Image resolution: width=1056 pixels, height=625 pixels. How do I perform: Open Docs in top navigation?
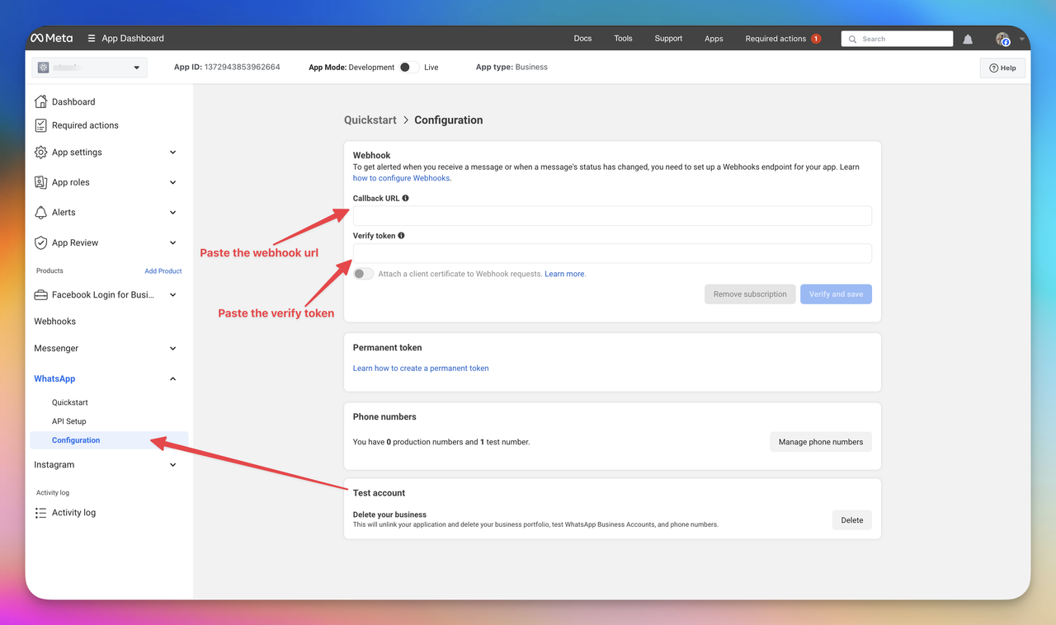pyautogui.click(x=582, y=39)
